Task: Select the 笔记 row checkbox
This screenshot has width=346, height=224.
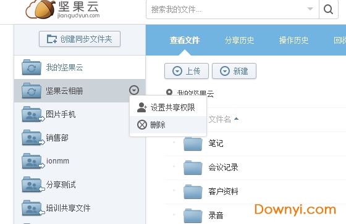Action: click(174, 143)
